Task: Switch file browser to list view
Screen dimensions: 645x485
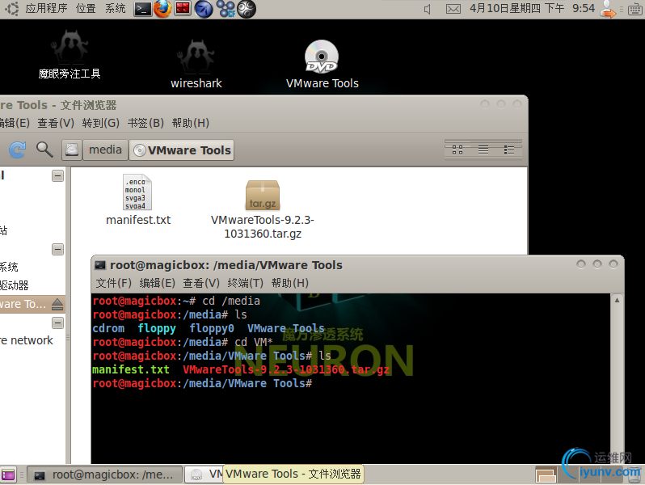Action: point(483,150)
